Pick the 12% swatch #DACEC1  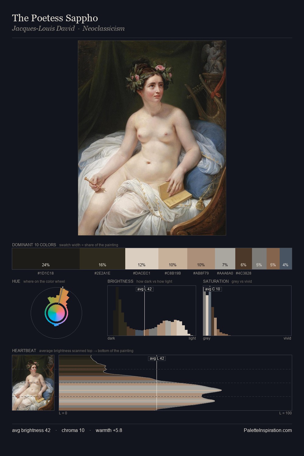tap(142, 259)
